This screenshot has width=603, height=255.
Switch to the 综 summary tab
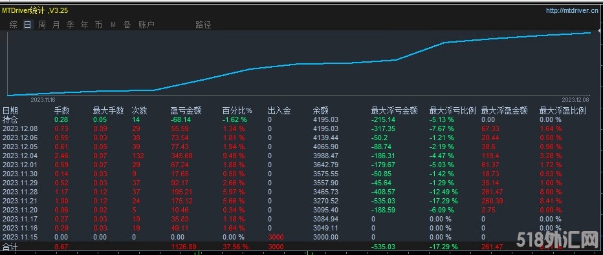click(x=14, y=25)
